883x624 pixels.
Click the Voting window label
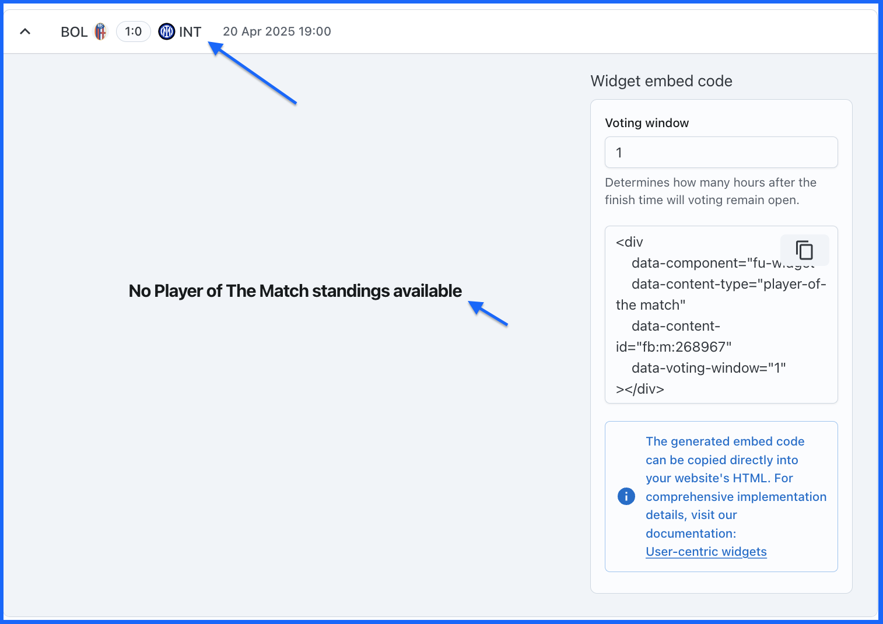[x=647, y=123]
